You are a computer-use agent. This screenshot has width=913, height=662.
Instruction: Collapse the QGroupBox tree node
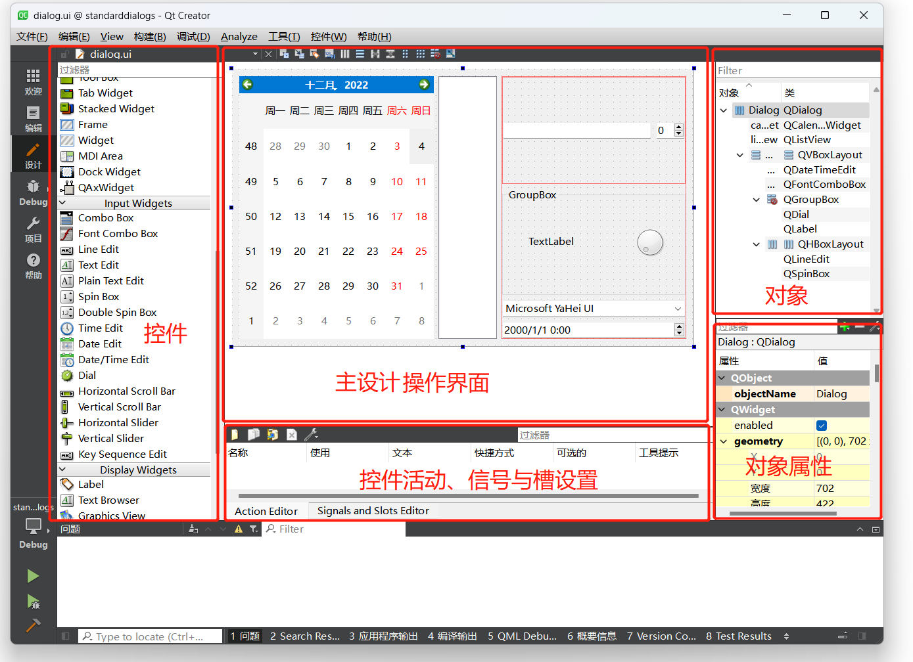757,200
